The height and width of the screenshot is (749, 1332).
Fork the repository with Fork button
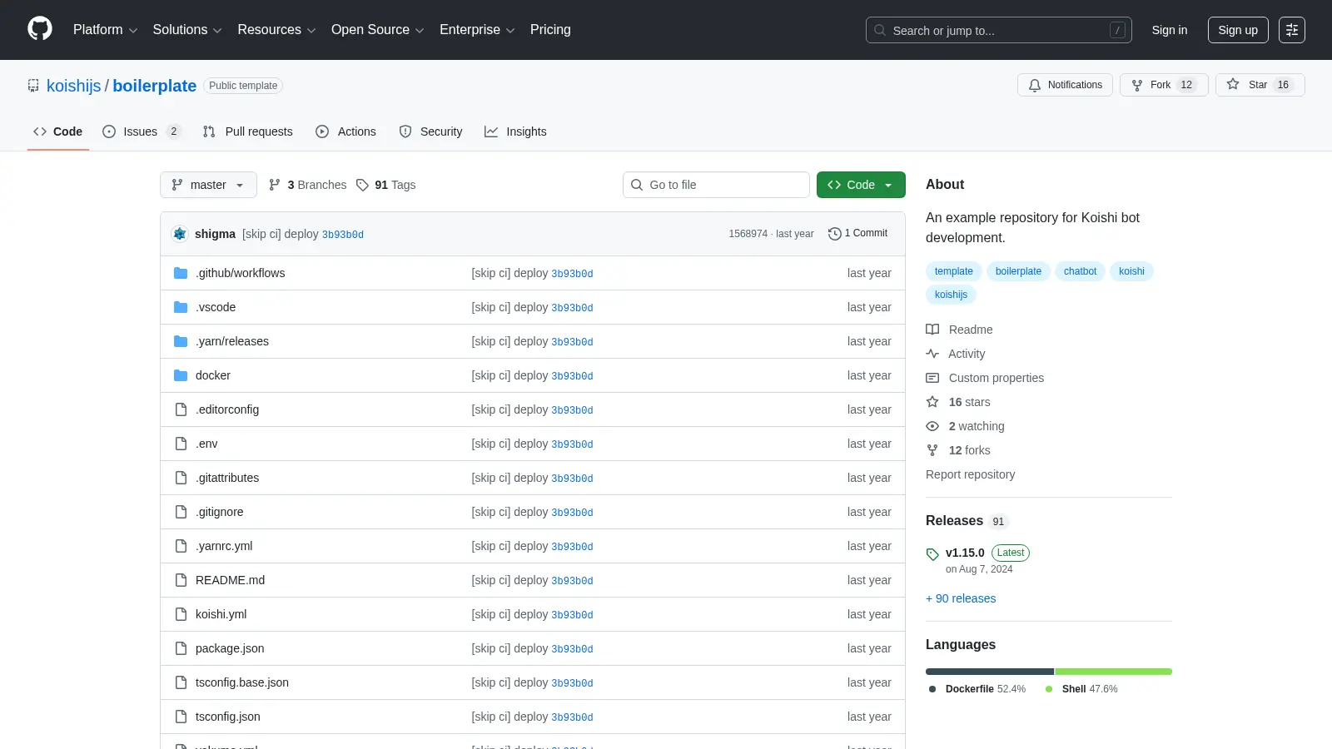point(1164,85)
